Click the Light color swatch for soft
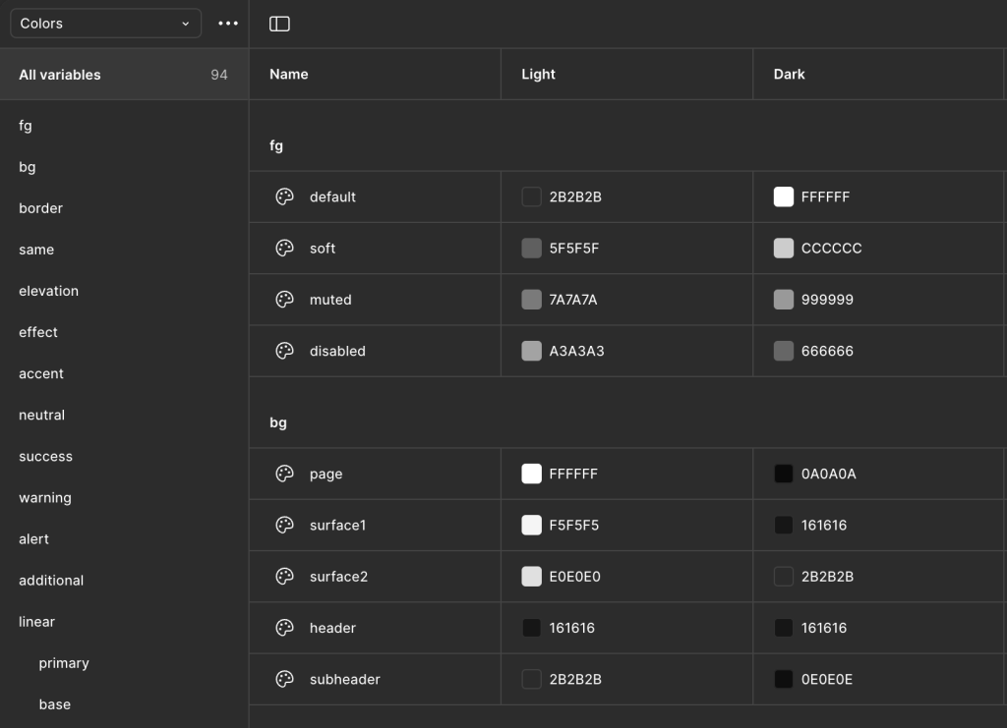Image resolution: width=1007 pixels, height=728 pixels. (531, 249)
